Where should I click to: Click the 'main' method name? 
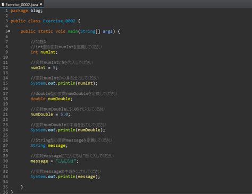pyautogui.click(x=73, y=31)
